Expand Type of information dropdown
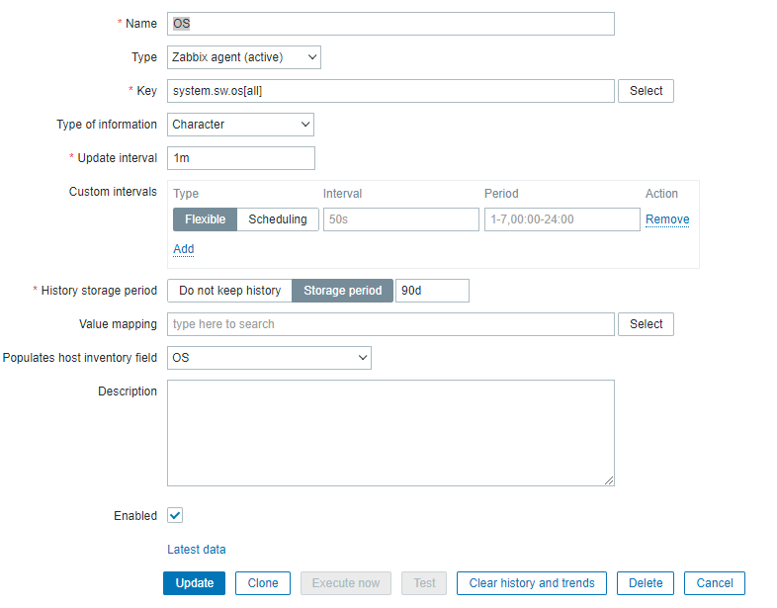 click(x=240, y=125)
